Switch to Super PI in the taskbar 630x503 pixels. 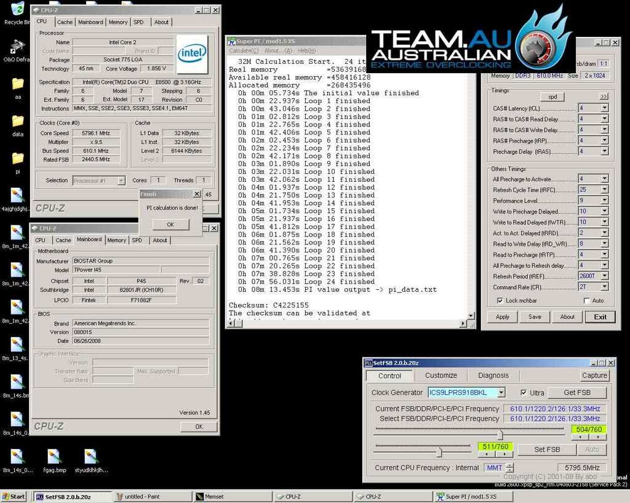point(473,497)
